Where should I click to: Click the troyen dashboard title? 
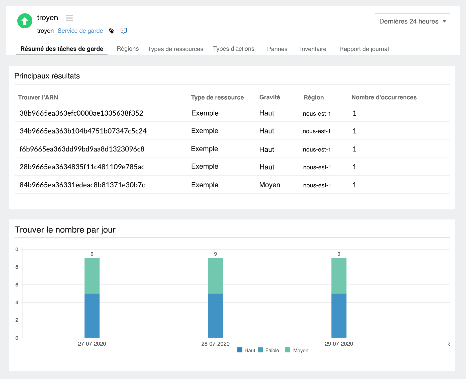(48, 18)
